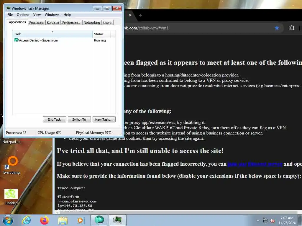Open Windows Explorer folder on taskbar
Image resolution: width=302 pixels, height=226 pixels.
click(63, 220)
